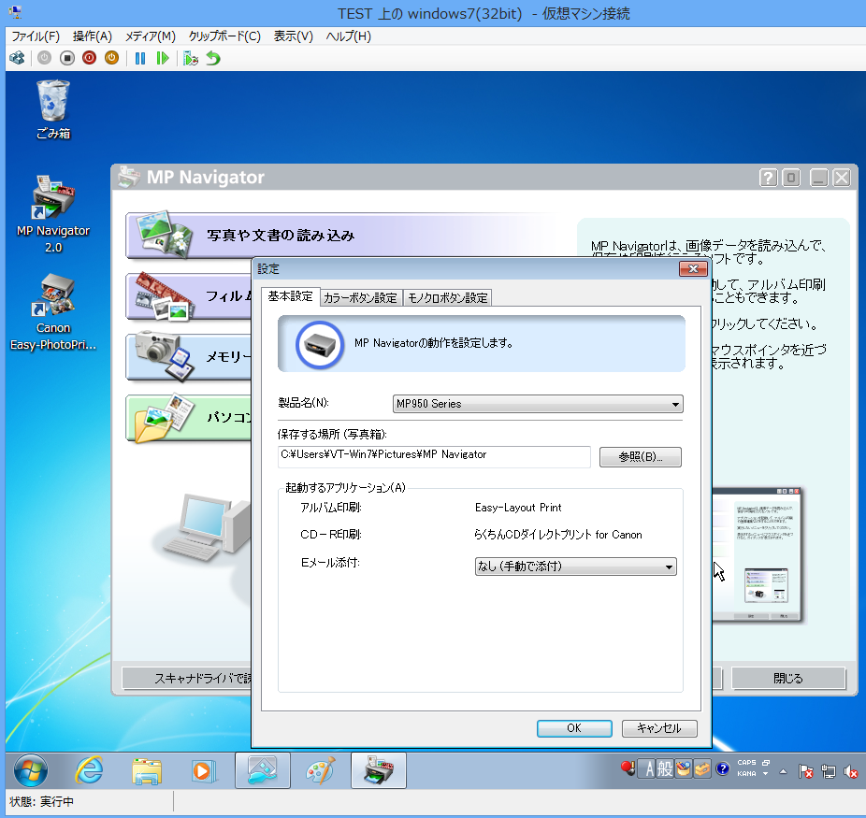Open Windows Explorer folder icon on taskbar
Viewport: 866px width, 818px height.
(146, 770)
